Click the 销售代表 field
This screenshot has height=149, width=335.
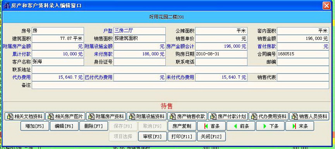click(303, 77)
